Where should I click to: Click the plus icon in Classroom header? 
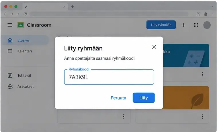pos(183,25)
